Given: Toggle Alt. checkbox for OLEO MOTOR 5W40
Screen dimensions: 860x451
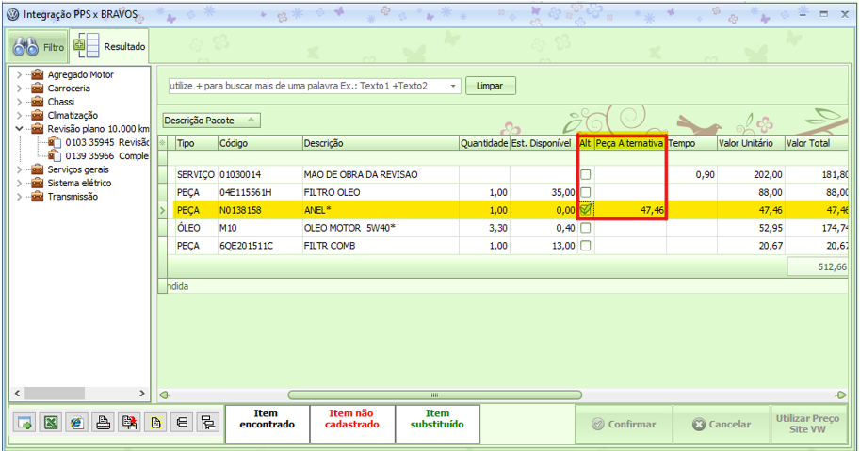Looking at the screenshot, I should [x=586, y=228].
